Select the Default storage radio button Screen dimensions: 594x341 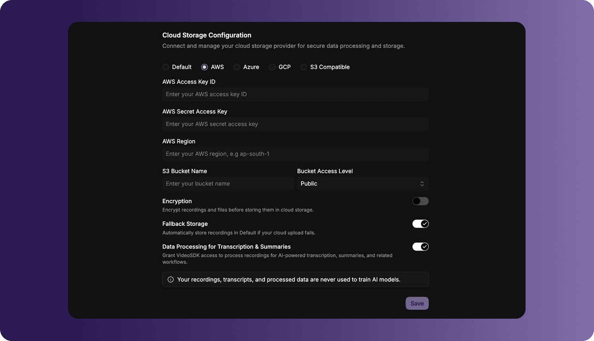pos(166,67)
